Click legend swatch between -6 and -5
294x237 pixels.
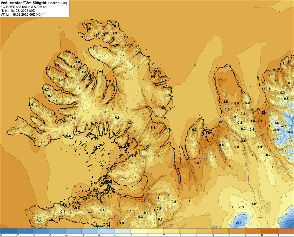41,231
